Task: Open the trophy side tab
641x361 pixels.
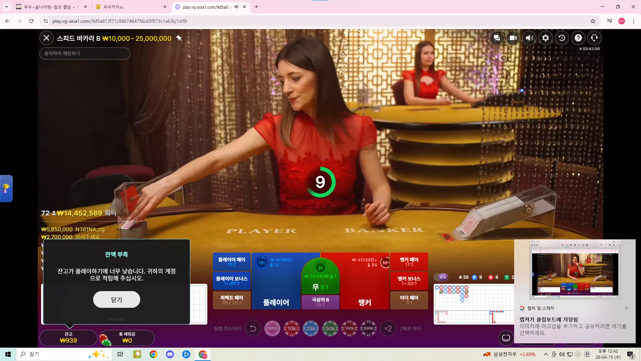Action: click(x=6, y=189)
